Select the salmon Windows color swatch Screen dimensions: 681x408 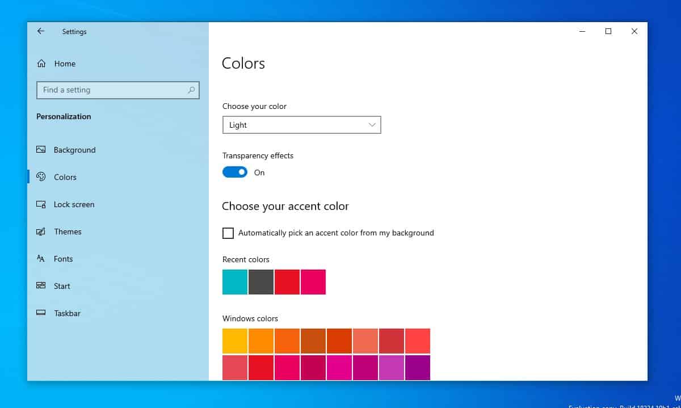click(365, 341)
